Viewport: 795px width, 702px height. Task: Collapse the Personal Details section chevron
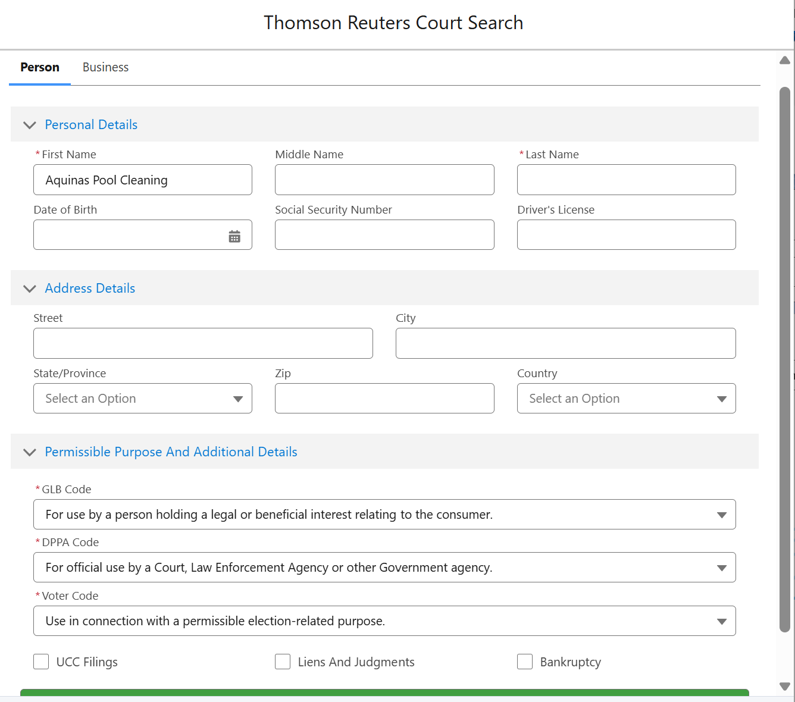[29, 125]
